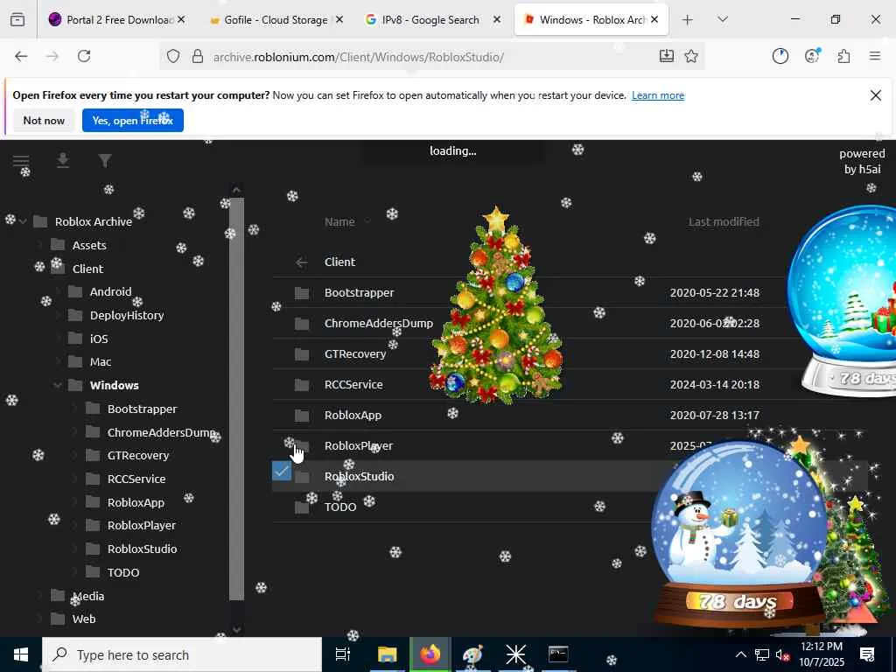This screenshot has height=672, width=896.
Task: Click the Firefox back navigation arrow
Action: pyautogui.click(x=21, y=56)
